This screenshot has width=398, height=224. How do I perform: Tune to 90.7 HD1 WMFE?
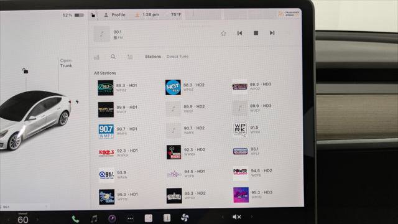[x=119, y=131]
